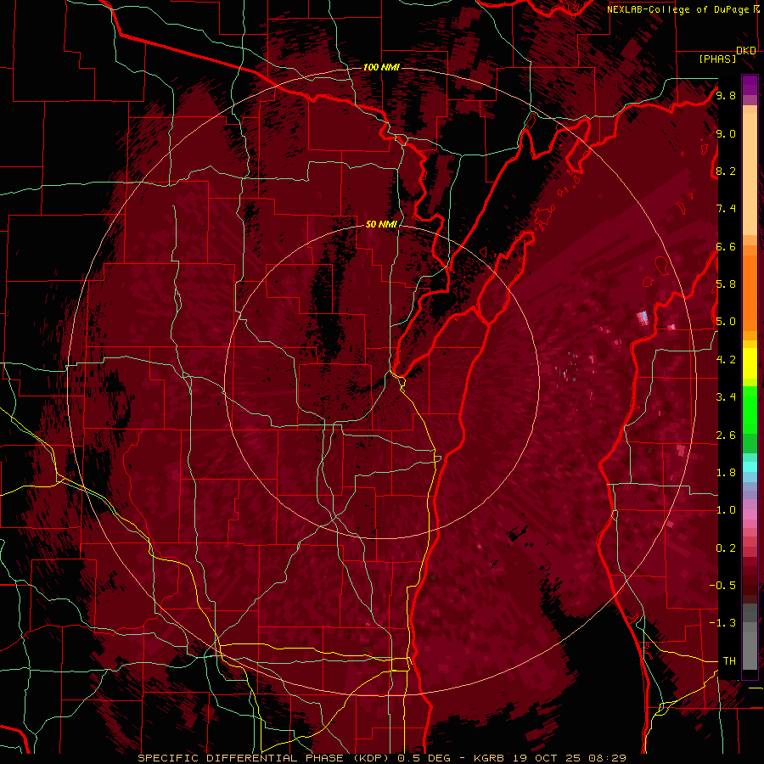Click the DKD label above the legend
Image resolution: width=764 pixels, height=764 pixels.
pyautogui.click(x=746, y=51)
